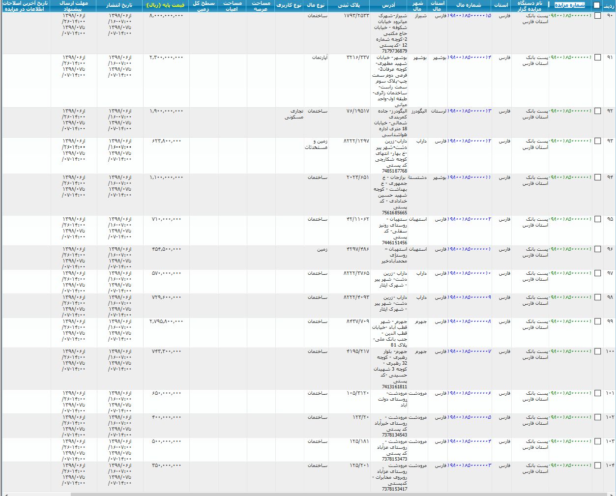The width and height of the screenshot is (616, 496).
Task: Click the نوع کاربری column header
Action: tap(289, 5)
